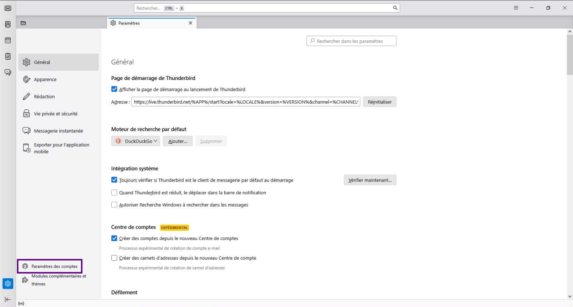Viewport: 573px width, 307px height.
Task: Toggle Afficher la page de démarrage checkbox
Action: [114, 89]
